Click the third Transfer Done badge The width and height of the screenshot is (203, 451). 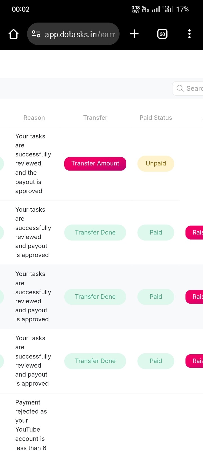[x=95, y=361]
